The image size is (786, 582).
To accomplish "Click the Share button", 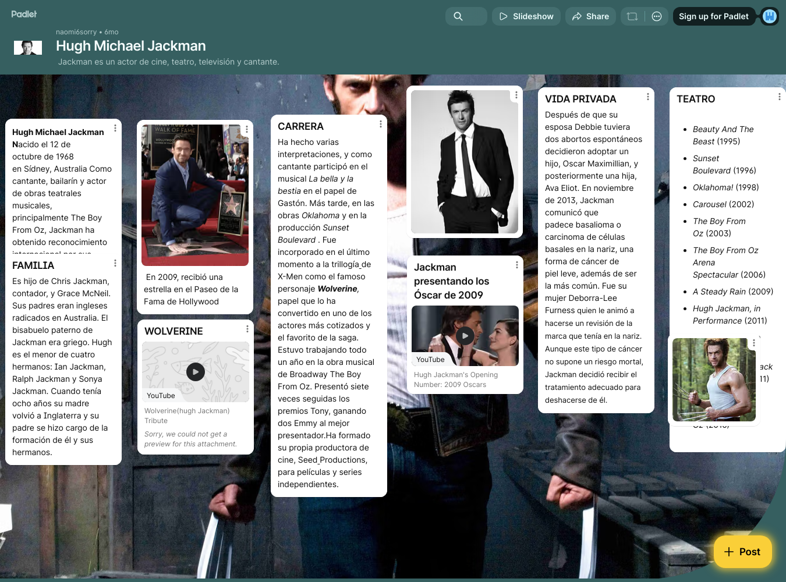I will [x=590, y=16].
